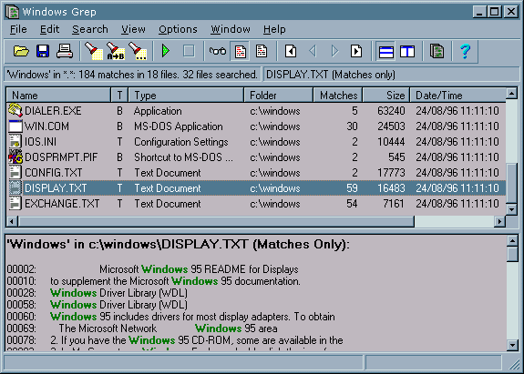Open the Options menu
Image resolution: width=524 pixels, height=374 pixels.
(x=178, y=29)
